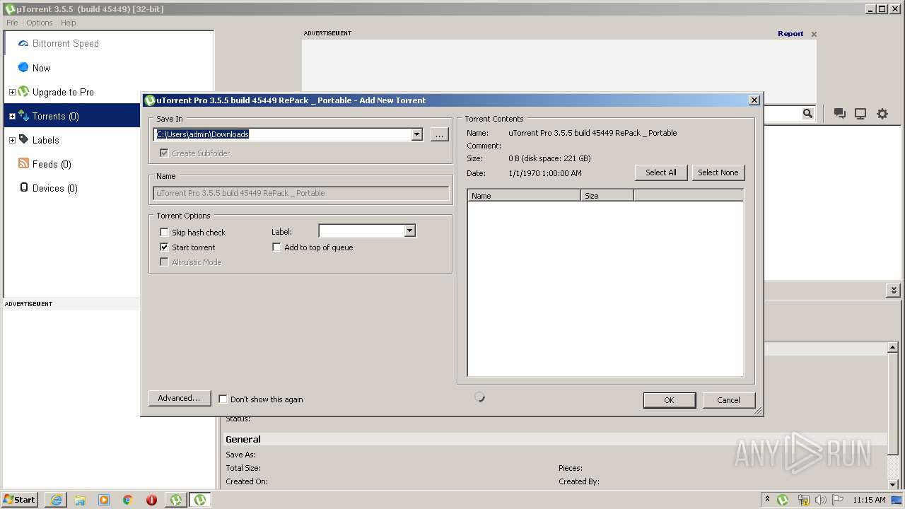Image resolution: width=905 pixels, height=509 pixels.
Task: Click the Start menu button
Action: [x=19, y=500]
